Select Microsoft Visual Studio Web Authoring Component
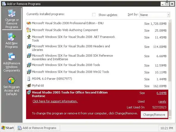Screen dimensions: 176x132 [97, 30]
